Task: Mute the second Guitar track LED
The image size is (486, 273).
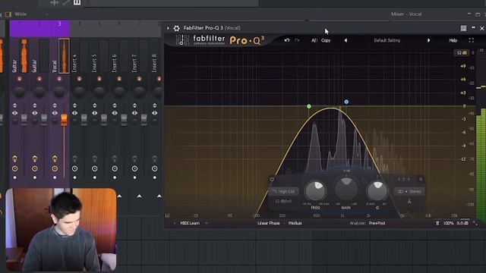Action: pyautogui.click(x=39, y=79)
